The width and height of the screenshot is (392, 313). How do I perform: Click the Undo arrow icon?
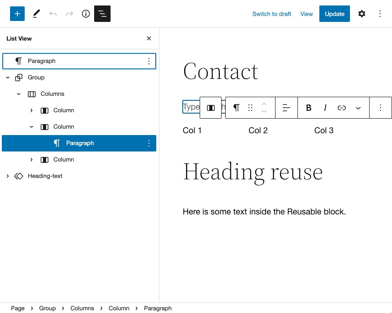[x=53, y=14]
